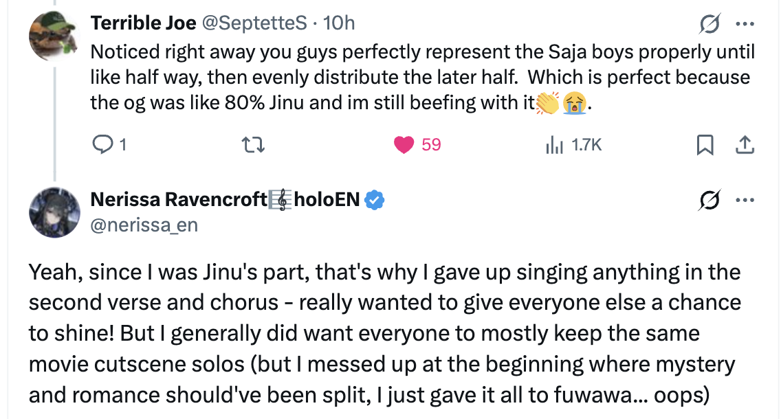Click Grok icon on Nerissa's post
The width and height of the screenshot is (781, 419).
(707, 201)
